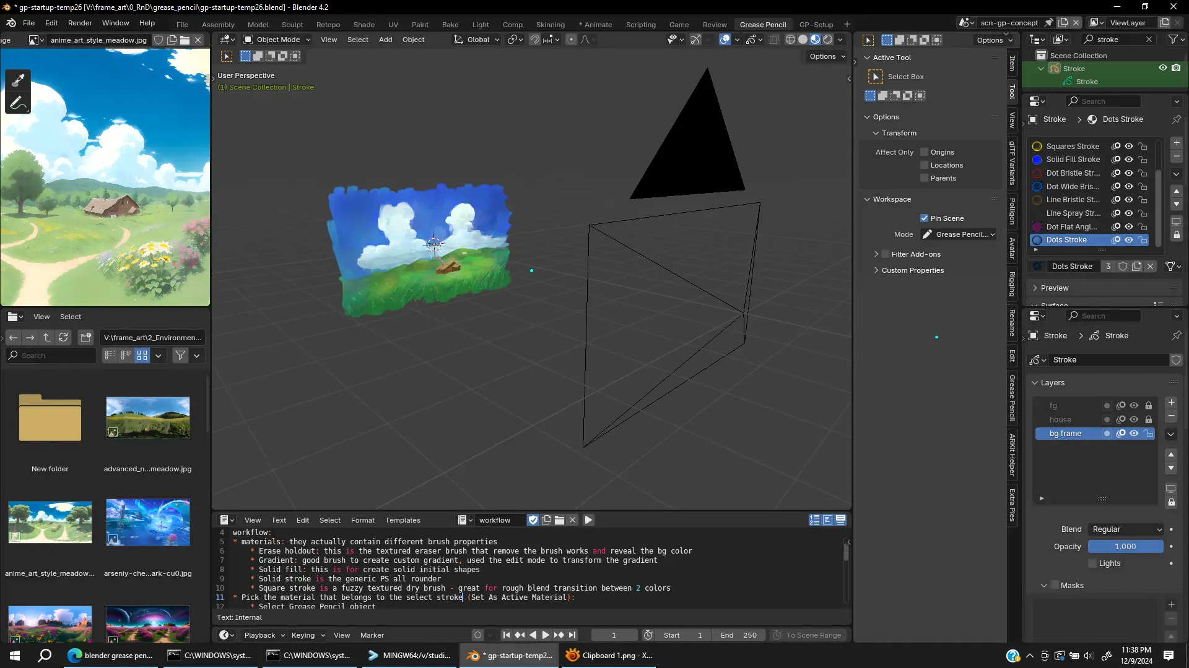
Task: Switch to the Sculpt workspace tab
Action: (x=292, y=25)
